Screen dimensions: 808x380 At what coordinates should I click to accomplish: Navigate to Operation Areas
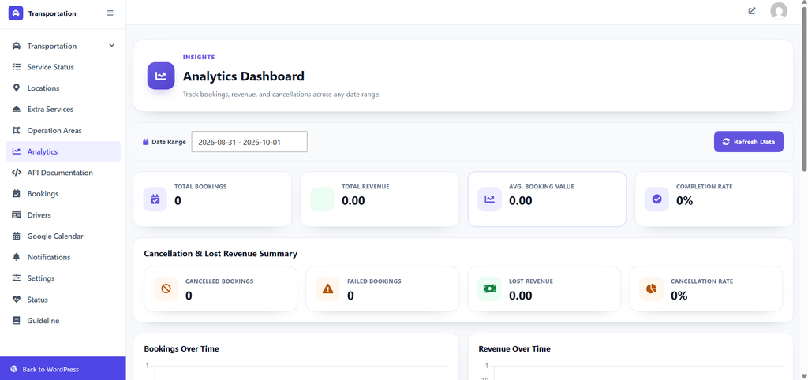[x=63, y=130]
